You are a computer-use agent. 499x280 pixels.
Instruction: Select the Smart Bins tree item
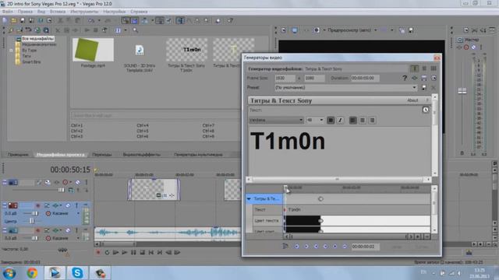click(x=31, y=62)
